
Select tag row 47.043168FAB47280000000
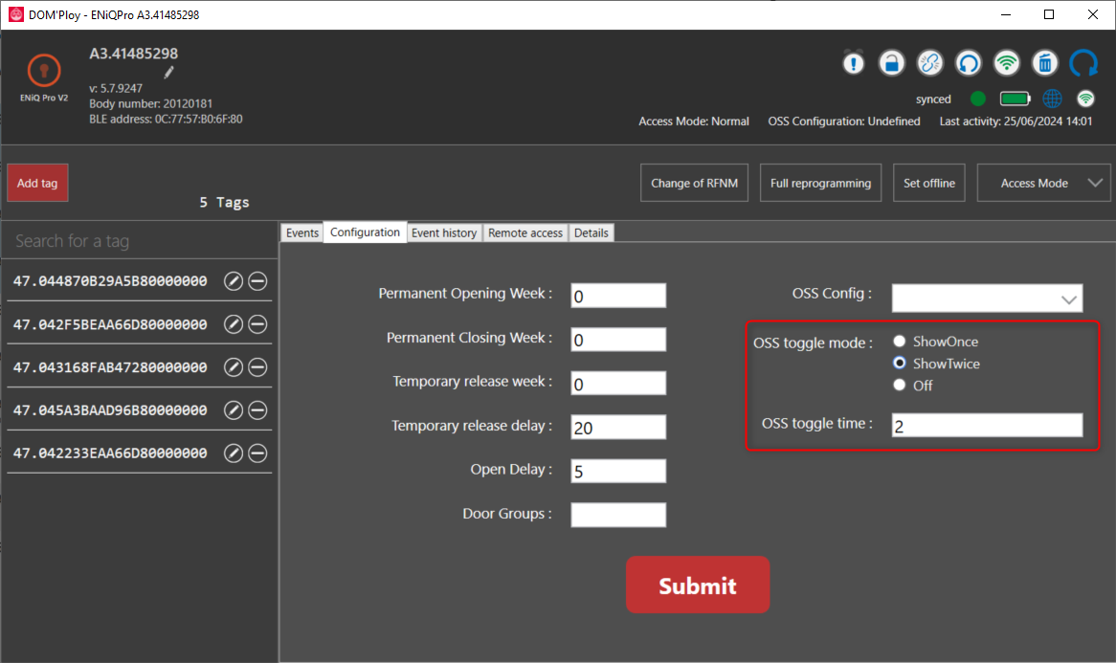(x=140, y=367)
